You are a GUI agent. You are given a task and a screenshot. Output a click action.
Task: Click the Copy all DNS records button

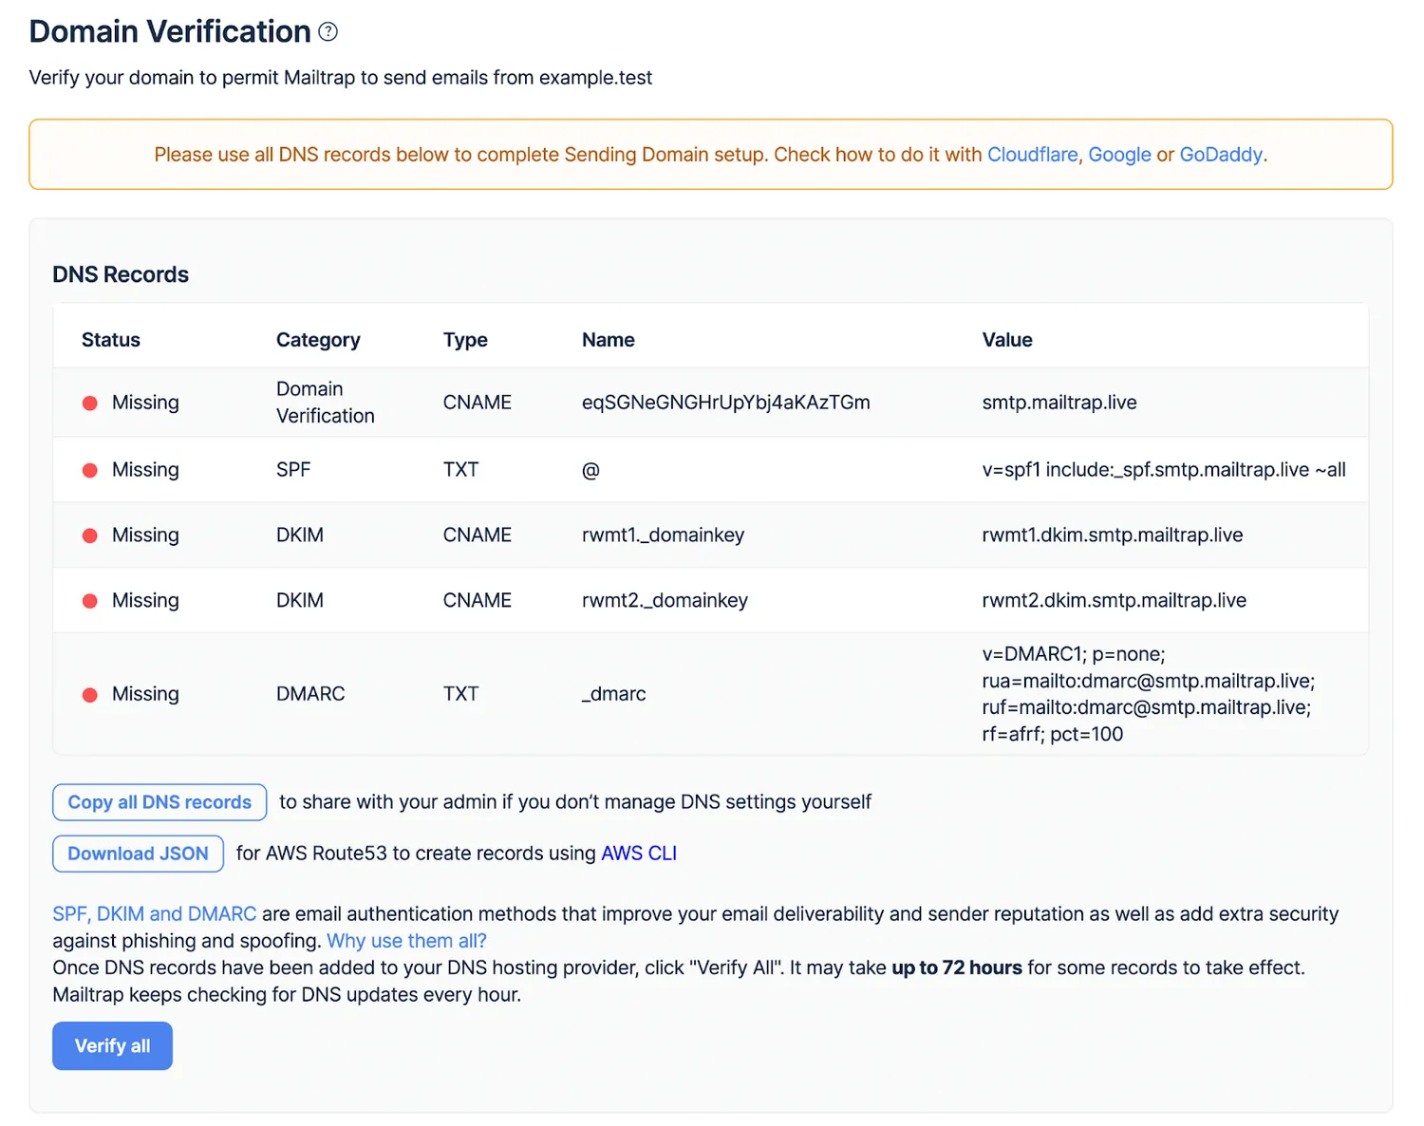pyautogui.click(x=159, y=802)
